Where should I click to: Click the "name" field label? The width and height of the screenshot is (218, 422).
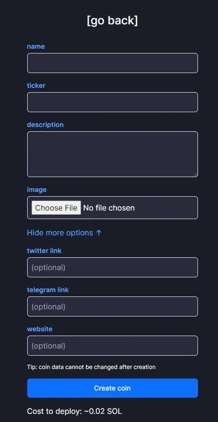point(36,46)
